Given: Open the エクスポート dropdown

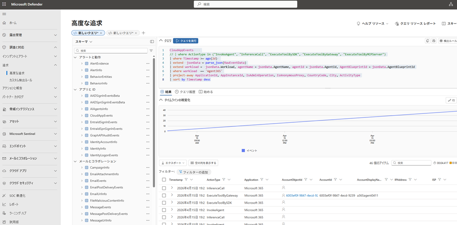Looking at the screenshot, I should click(x=173, y=163).
